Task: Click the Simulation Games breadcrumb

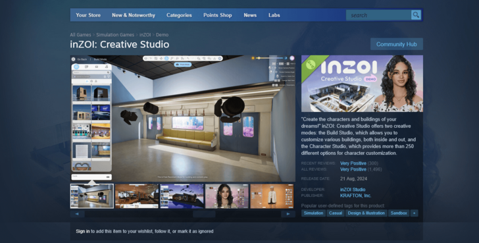Action: coord(115,35)
